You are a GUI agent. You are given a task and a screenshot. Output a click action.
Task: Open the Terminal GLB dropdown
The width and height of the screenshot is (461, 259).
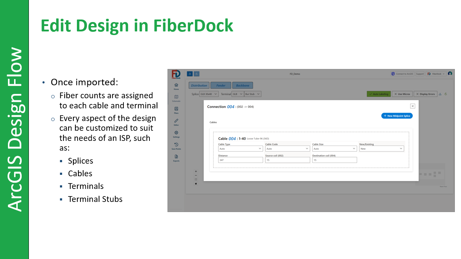pyautogui.click(x=238, y=94)
